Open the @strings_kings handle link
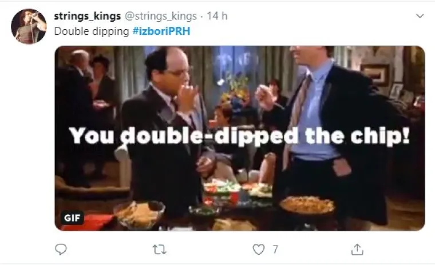Viewport: 435px width, 265px height. tap(161, 16)
